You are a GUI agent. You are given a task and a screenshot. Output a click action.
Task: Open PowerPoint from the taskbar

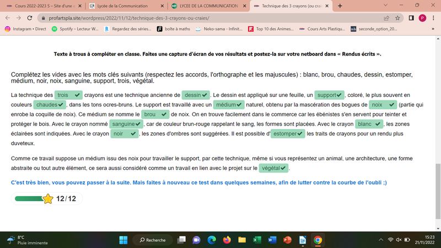click(287, 240)
